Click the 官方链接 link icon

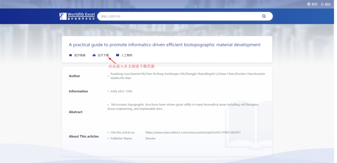(x=70, y=55)
